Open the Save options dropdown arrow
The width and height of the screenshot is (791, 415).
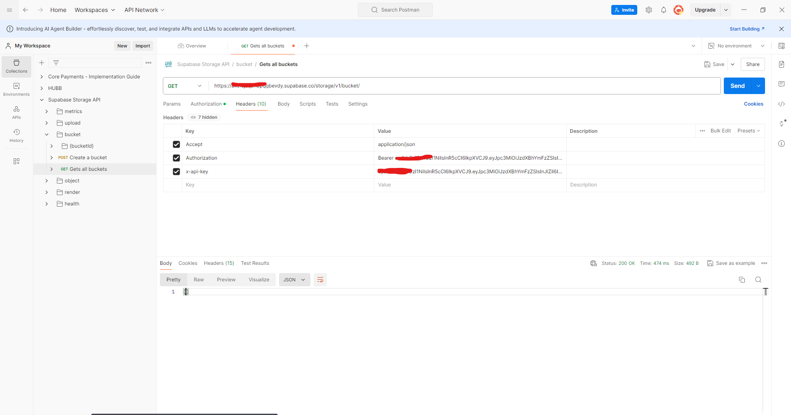(732, 64)
